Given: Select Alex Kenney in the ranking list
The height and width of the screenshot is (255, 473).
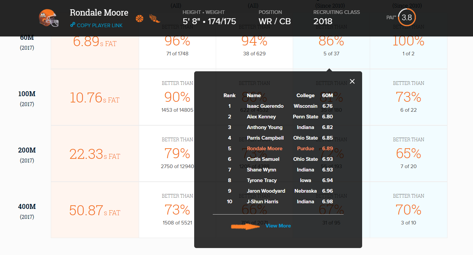Looking at the screenshot, I should tap(261, 117).
